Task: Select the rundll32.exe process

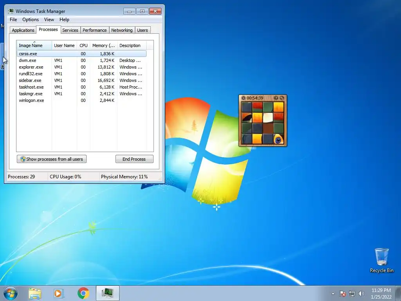Action: click(81, 74)
